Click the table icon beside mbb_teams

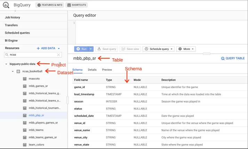[x=24, y=130]
